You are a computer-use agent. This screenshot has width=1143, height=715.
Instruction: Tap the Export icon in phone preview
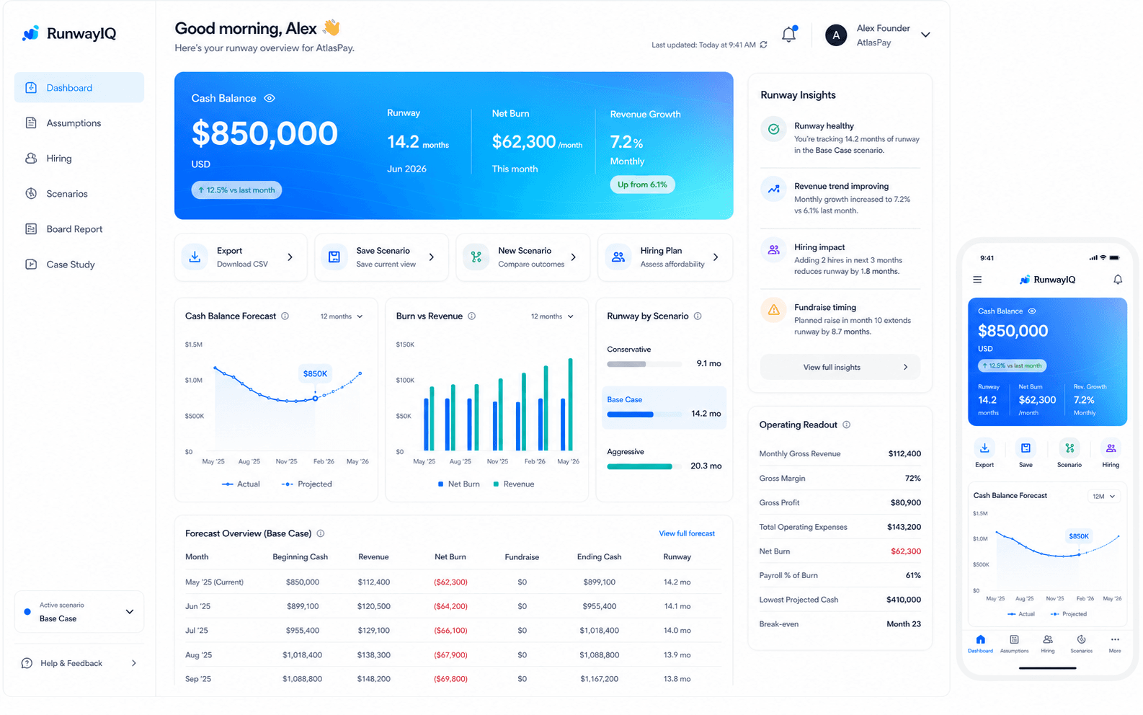984,448
